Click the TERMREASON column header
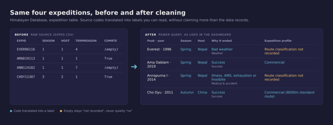The height and width of the screenshot is (125, 333). click(x=86, y=41)
